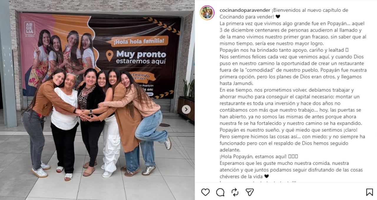This screenshot has height=200, width=377.
Task: Go to next photo with carousel arrow
Action: (x=186, y=109)
